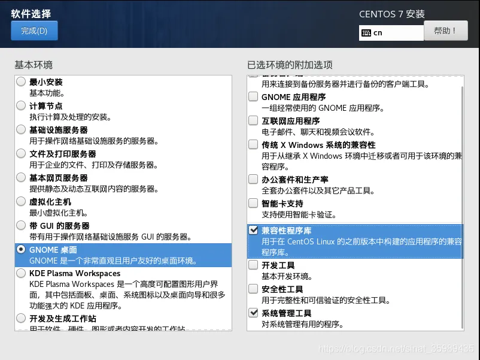Check the 互联网应用程序 add-on

[x=253, y=121]
